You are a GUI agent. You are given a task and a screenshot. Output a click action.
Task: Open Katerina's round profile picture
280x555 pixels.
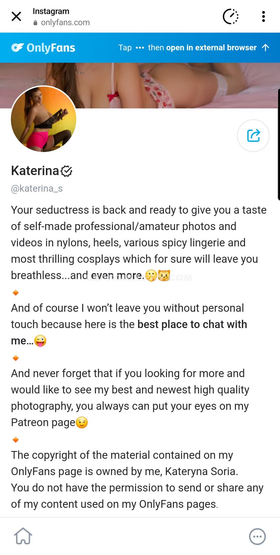(44, 119)
